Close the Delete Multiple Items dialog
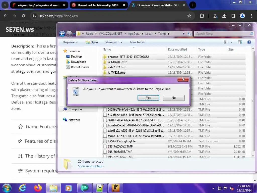Screen dimensions: 257x193 click(x=183, y=79)
